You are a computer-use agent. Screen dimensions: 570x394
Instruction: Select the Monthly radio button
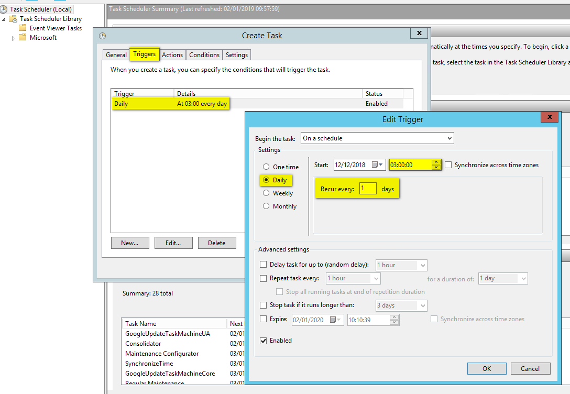coord(266,206)
